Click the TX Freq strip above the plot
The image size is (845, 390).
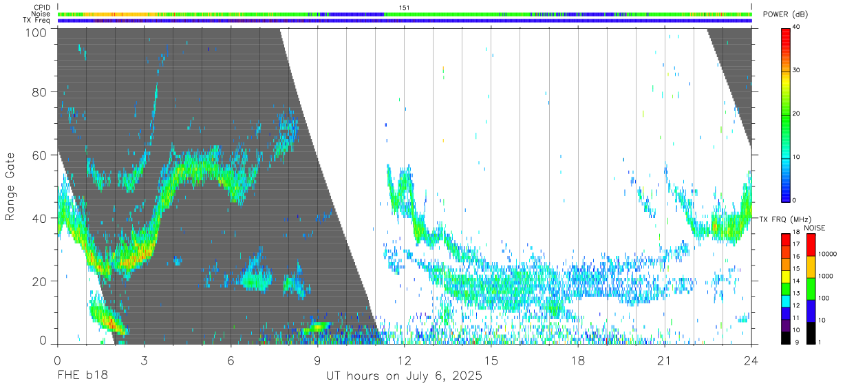pyautogui.click(x=405, y=21)
